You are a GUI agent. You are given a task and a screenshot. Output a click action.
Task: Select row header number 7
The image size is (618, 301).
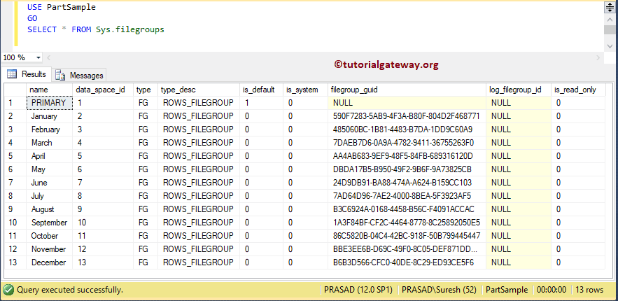(15, 183)
